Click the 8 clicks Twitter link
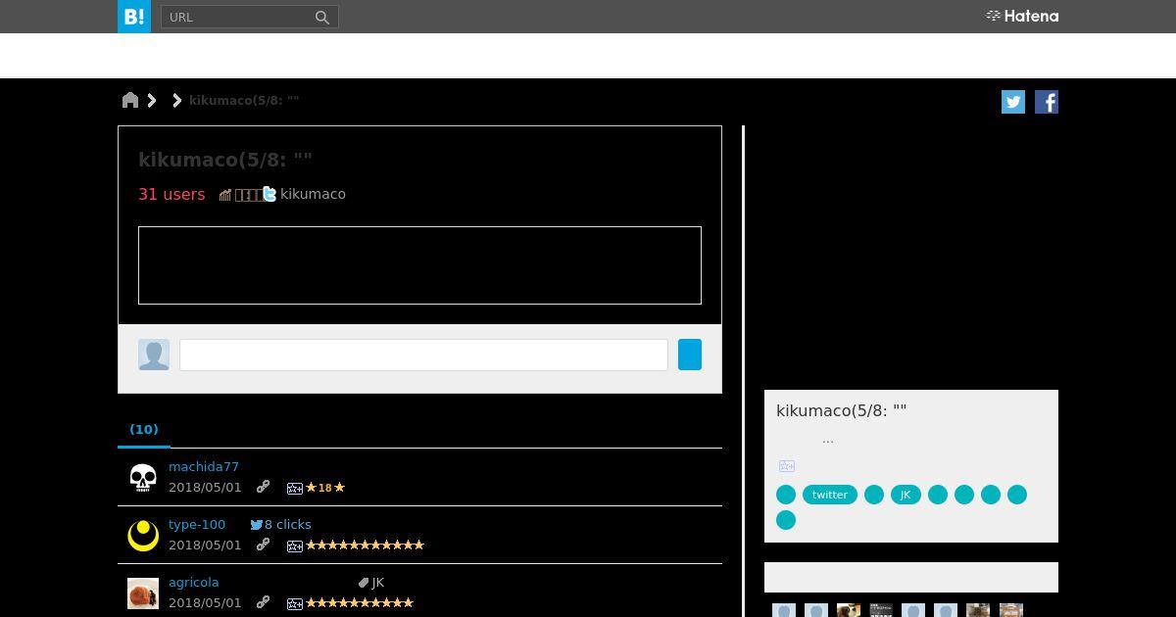1176x617 pixels. coord(280,524)
